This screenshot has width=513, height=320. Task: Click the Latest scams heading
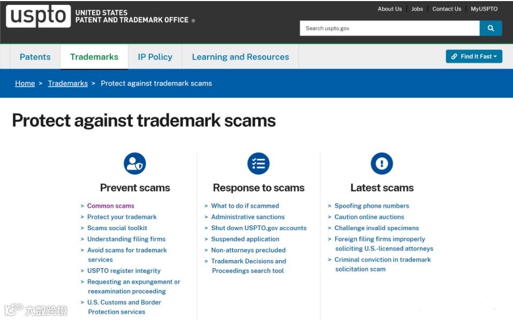pos(382,188)
